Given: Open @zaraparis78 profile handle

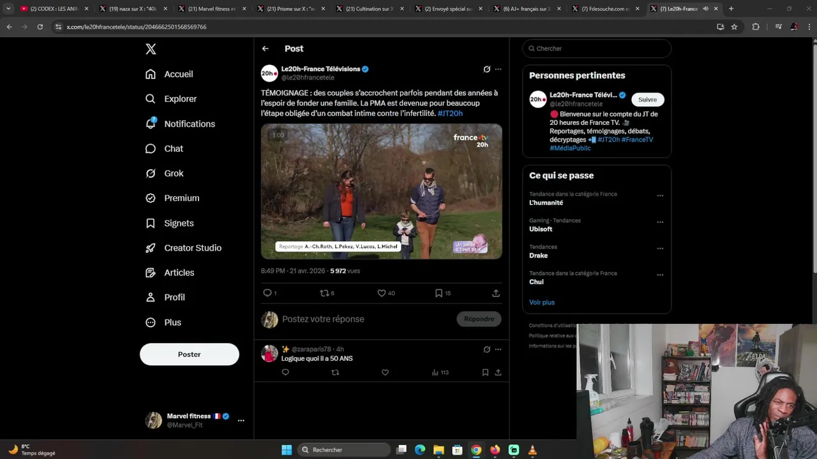Looking at the screenshot, I should coord(311,349).
